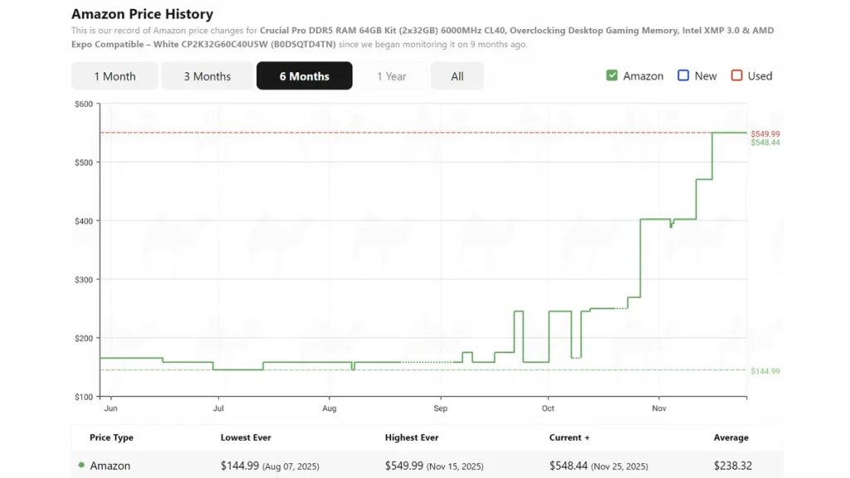Viewport: 850px width, 478px height.
Task: Click the Lowest Ever column header
Action: [x=246, y=437]
